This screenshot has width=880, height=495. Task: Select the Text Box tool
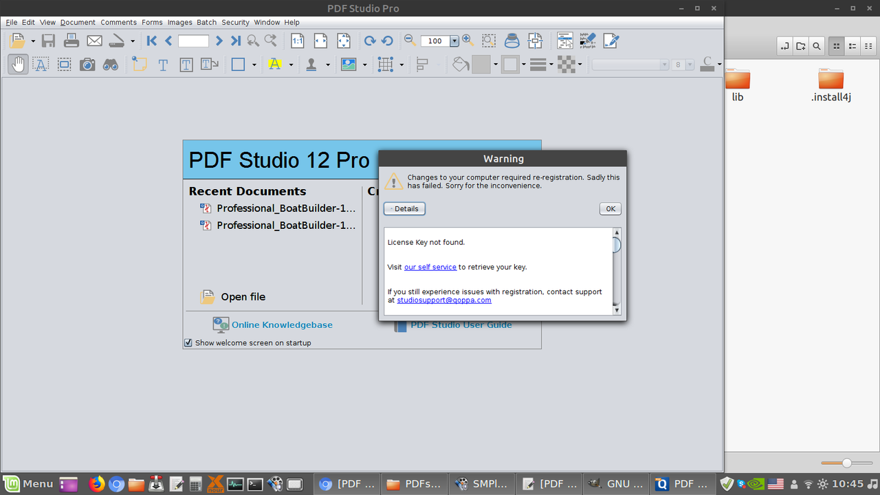(186, 65)
